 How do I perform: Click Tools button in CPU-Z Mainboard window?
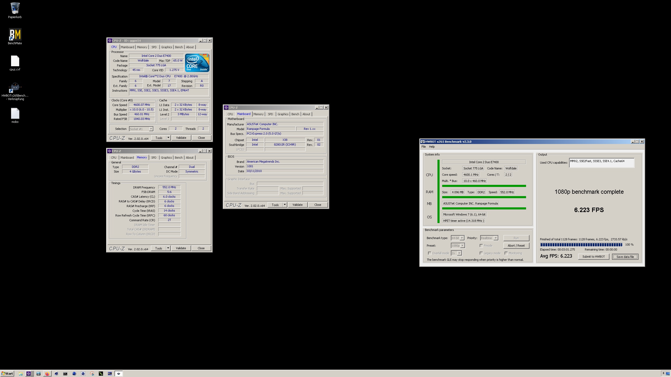(275, 205)
